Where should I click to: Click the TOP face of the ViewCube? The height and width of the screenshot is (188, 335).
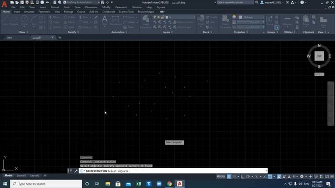click(319, 56)
